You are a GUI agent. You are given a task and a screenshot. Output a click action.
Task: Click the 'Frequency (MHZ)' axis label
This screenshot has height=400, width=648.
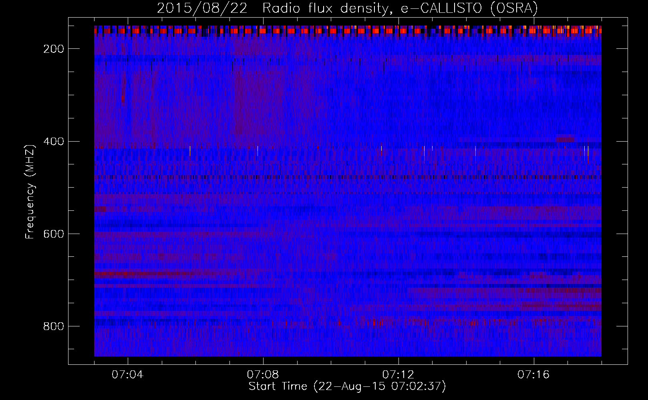point(30,192)
